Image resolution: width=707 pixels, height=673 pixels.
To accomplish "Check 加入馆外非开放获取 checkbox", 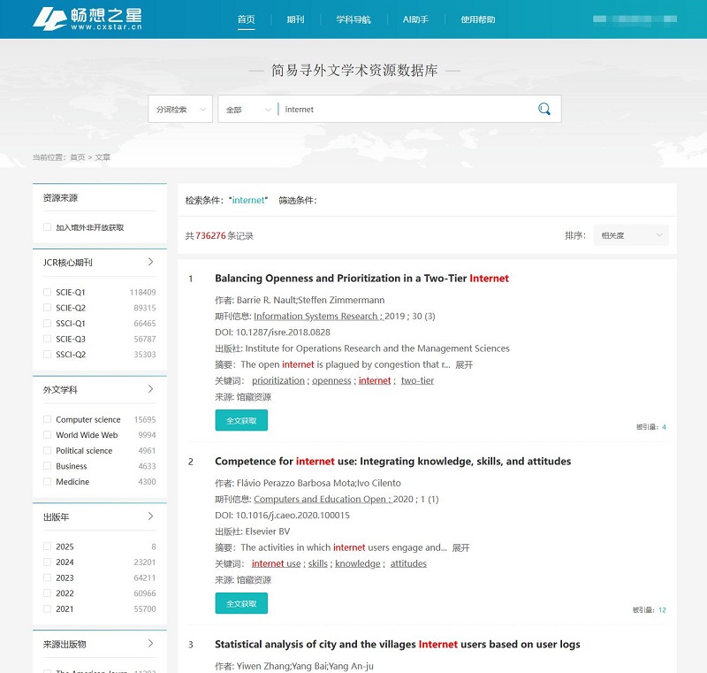I will pos(47,227).
